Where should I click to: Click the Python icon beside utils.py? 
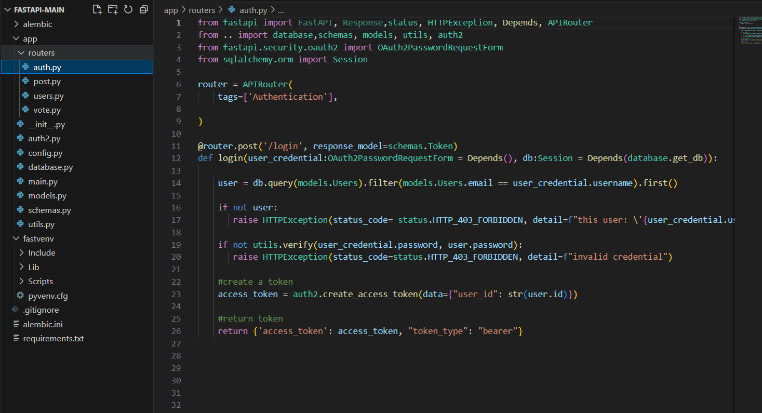pos(20,224)
